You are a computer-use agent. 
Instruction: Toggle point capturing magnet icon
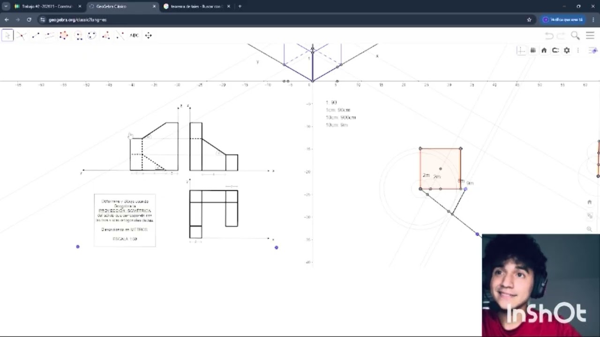tap(555, 51)
